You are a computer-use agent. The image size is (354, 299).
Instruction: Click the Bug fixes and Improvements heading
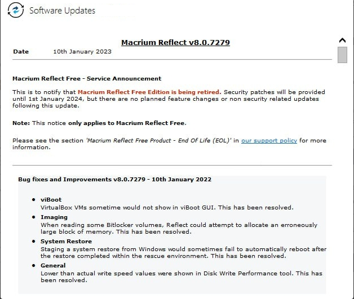click(114, 180)
